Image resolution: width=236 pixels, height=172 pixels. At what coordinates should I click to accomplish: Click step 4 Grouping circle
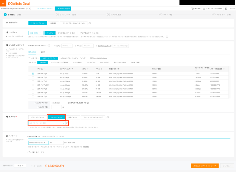point(161,15)
